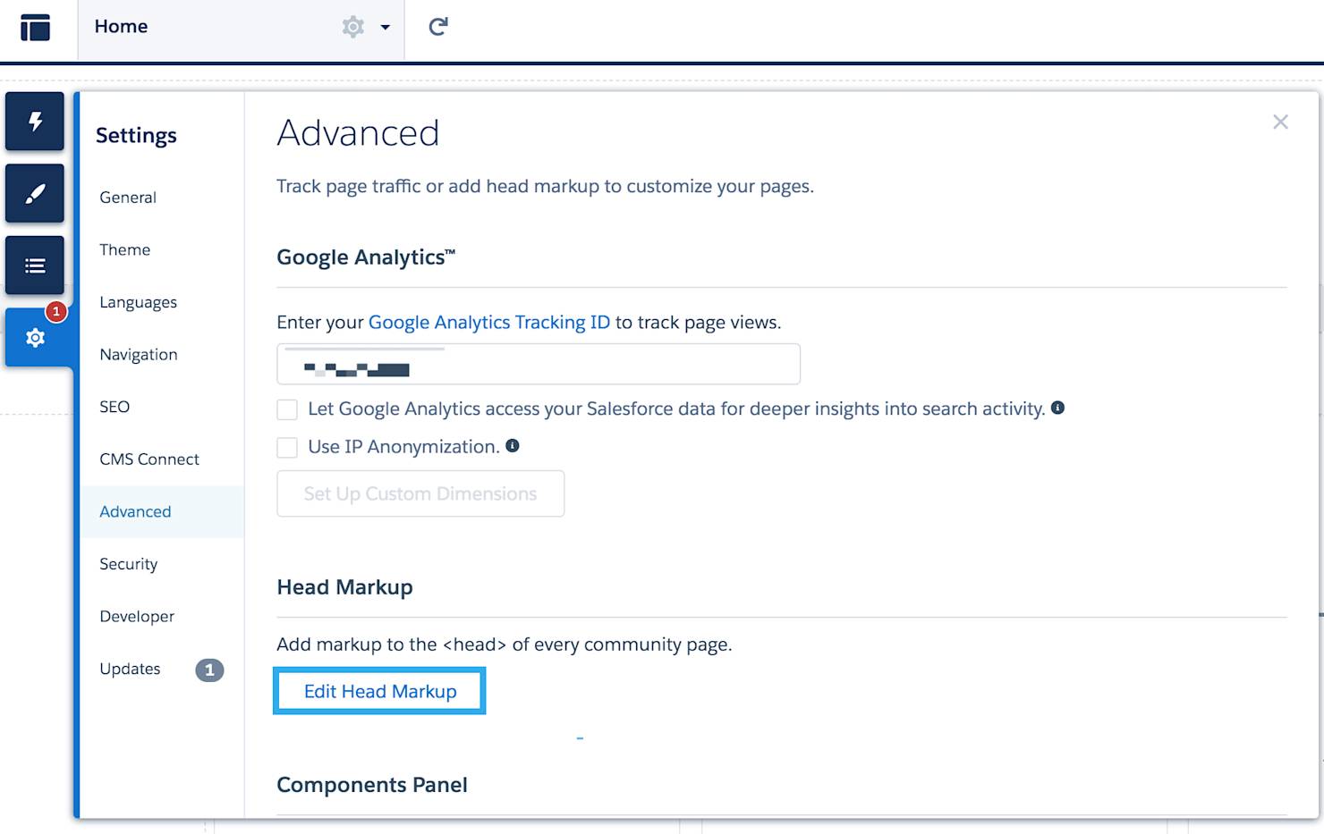Click 'Track page traffic' description text
This screenshot has height=834, width=1324.
click(545, 186)
